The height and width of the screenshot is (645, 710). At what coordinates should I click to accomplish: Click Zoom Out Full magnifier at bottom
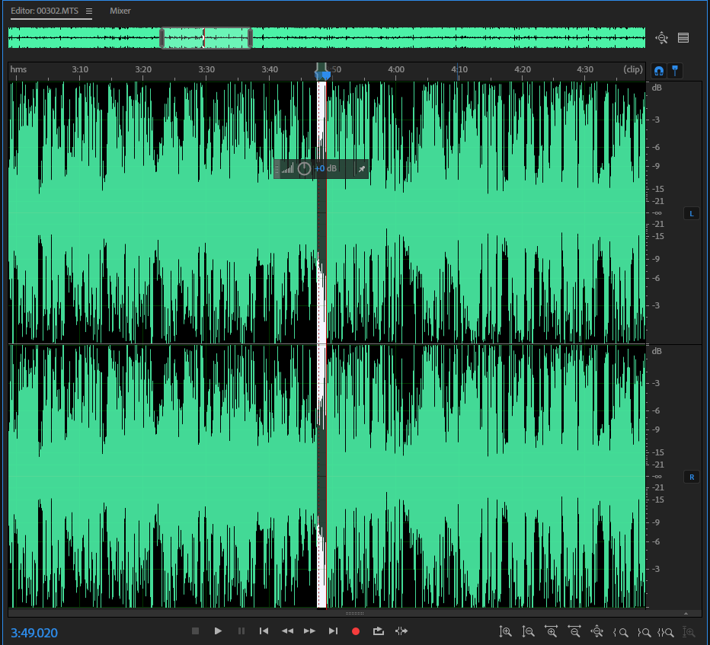pyautogui.click(x=598, y=632)
